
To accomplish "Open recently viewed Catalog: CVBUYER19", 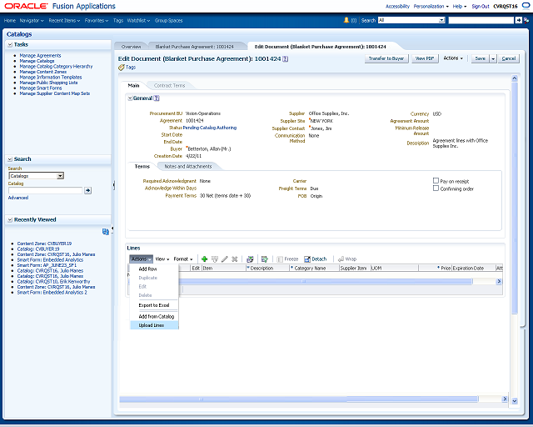I will click(38, 249).
